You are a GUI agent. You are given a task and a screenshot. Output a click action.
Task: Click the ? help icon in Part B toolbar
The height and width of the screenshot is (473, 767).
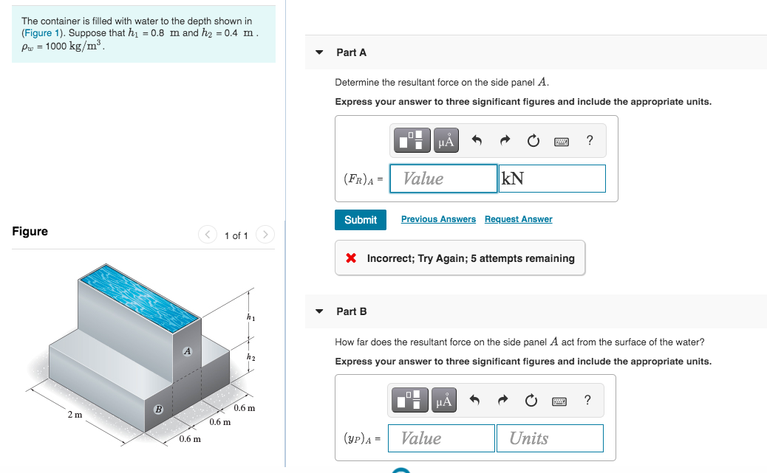[x=589, y=400]
